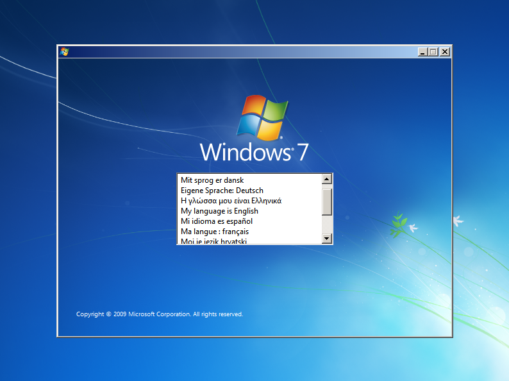The width and height of the screenshot is (509, 381).
Task: Minimize the Windows 7 setup window
Action: click(422, 52)
